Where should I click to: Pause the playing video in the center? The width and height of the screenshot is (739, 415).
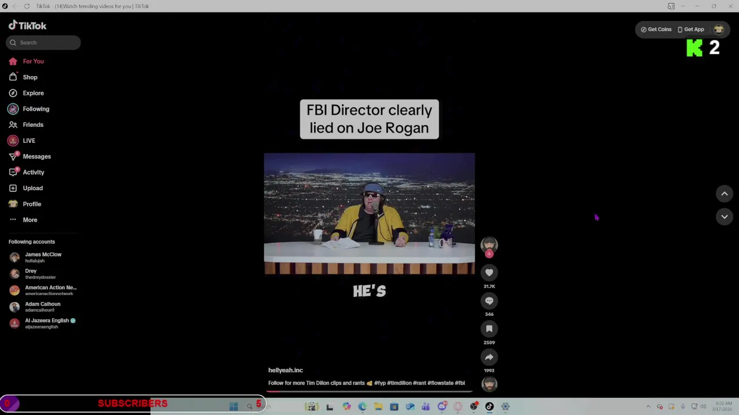click(x=369, y=213)
